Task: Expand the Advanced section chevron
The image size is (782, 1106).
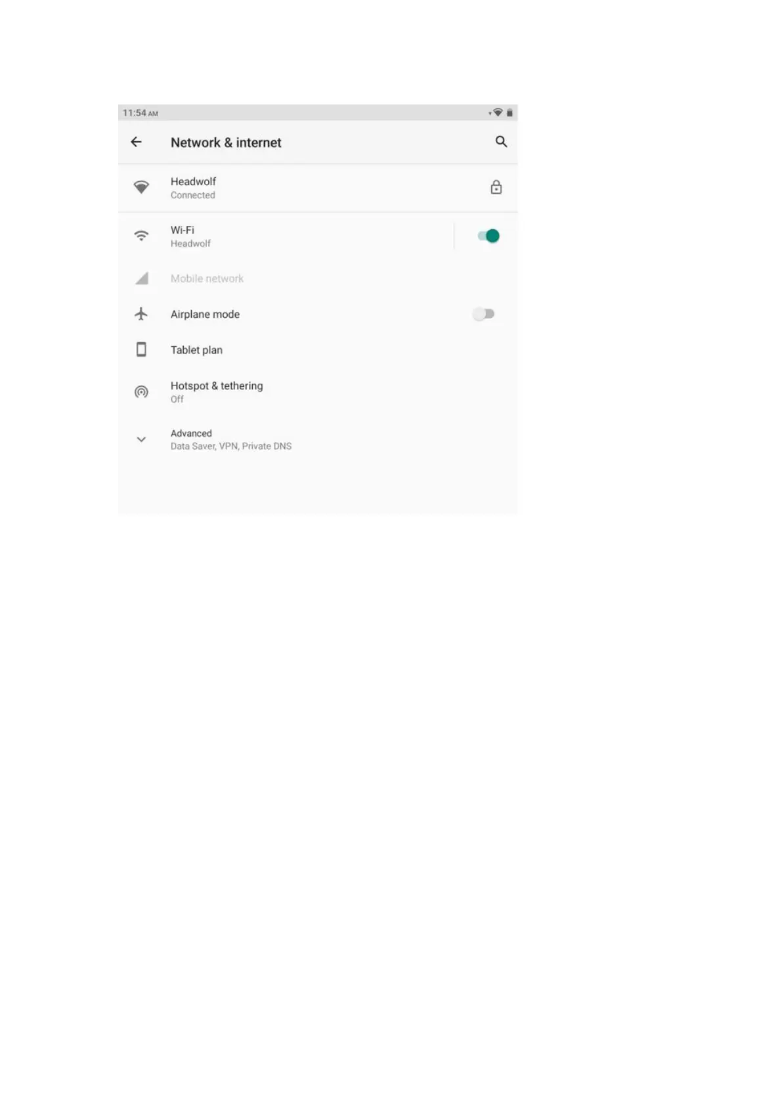Action: pyautogui.click(x=141, y=439)
